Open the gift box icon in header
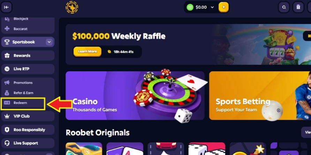 [x=298, y=7]
